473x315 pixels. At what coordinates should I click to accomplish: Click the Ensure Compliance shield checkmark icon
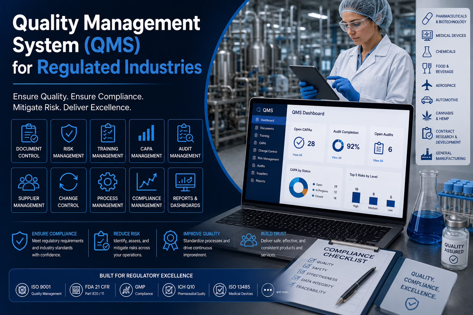point(20,241)
